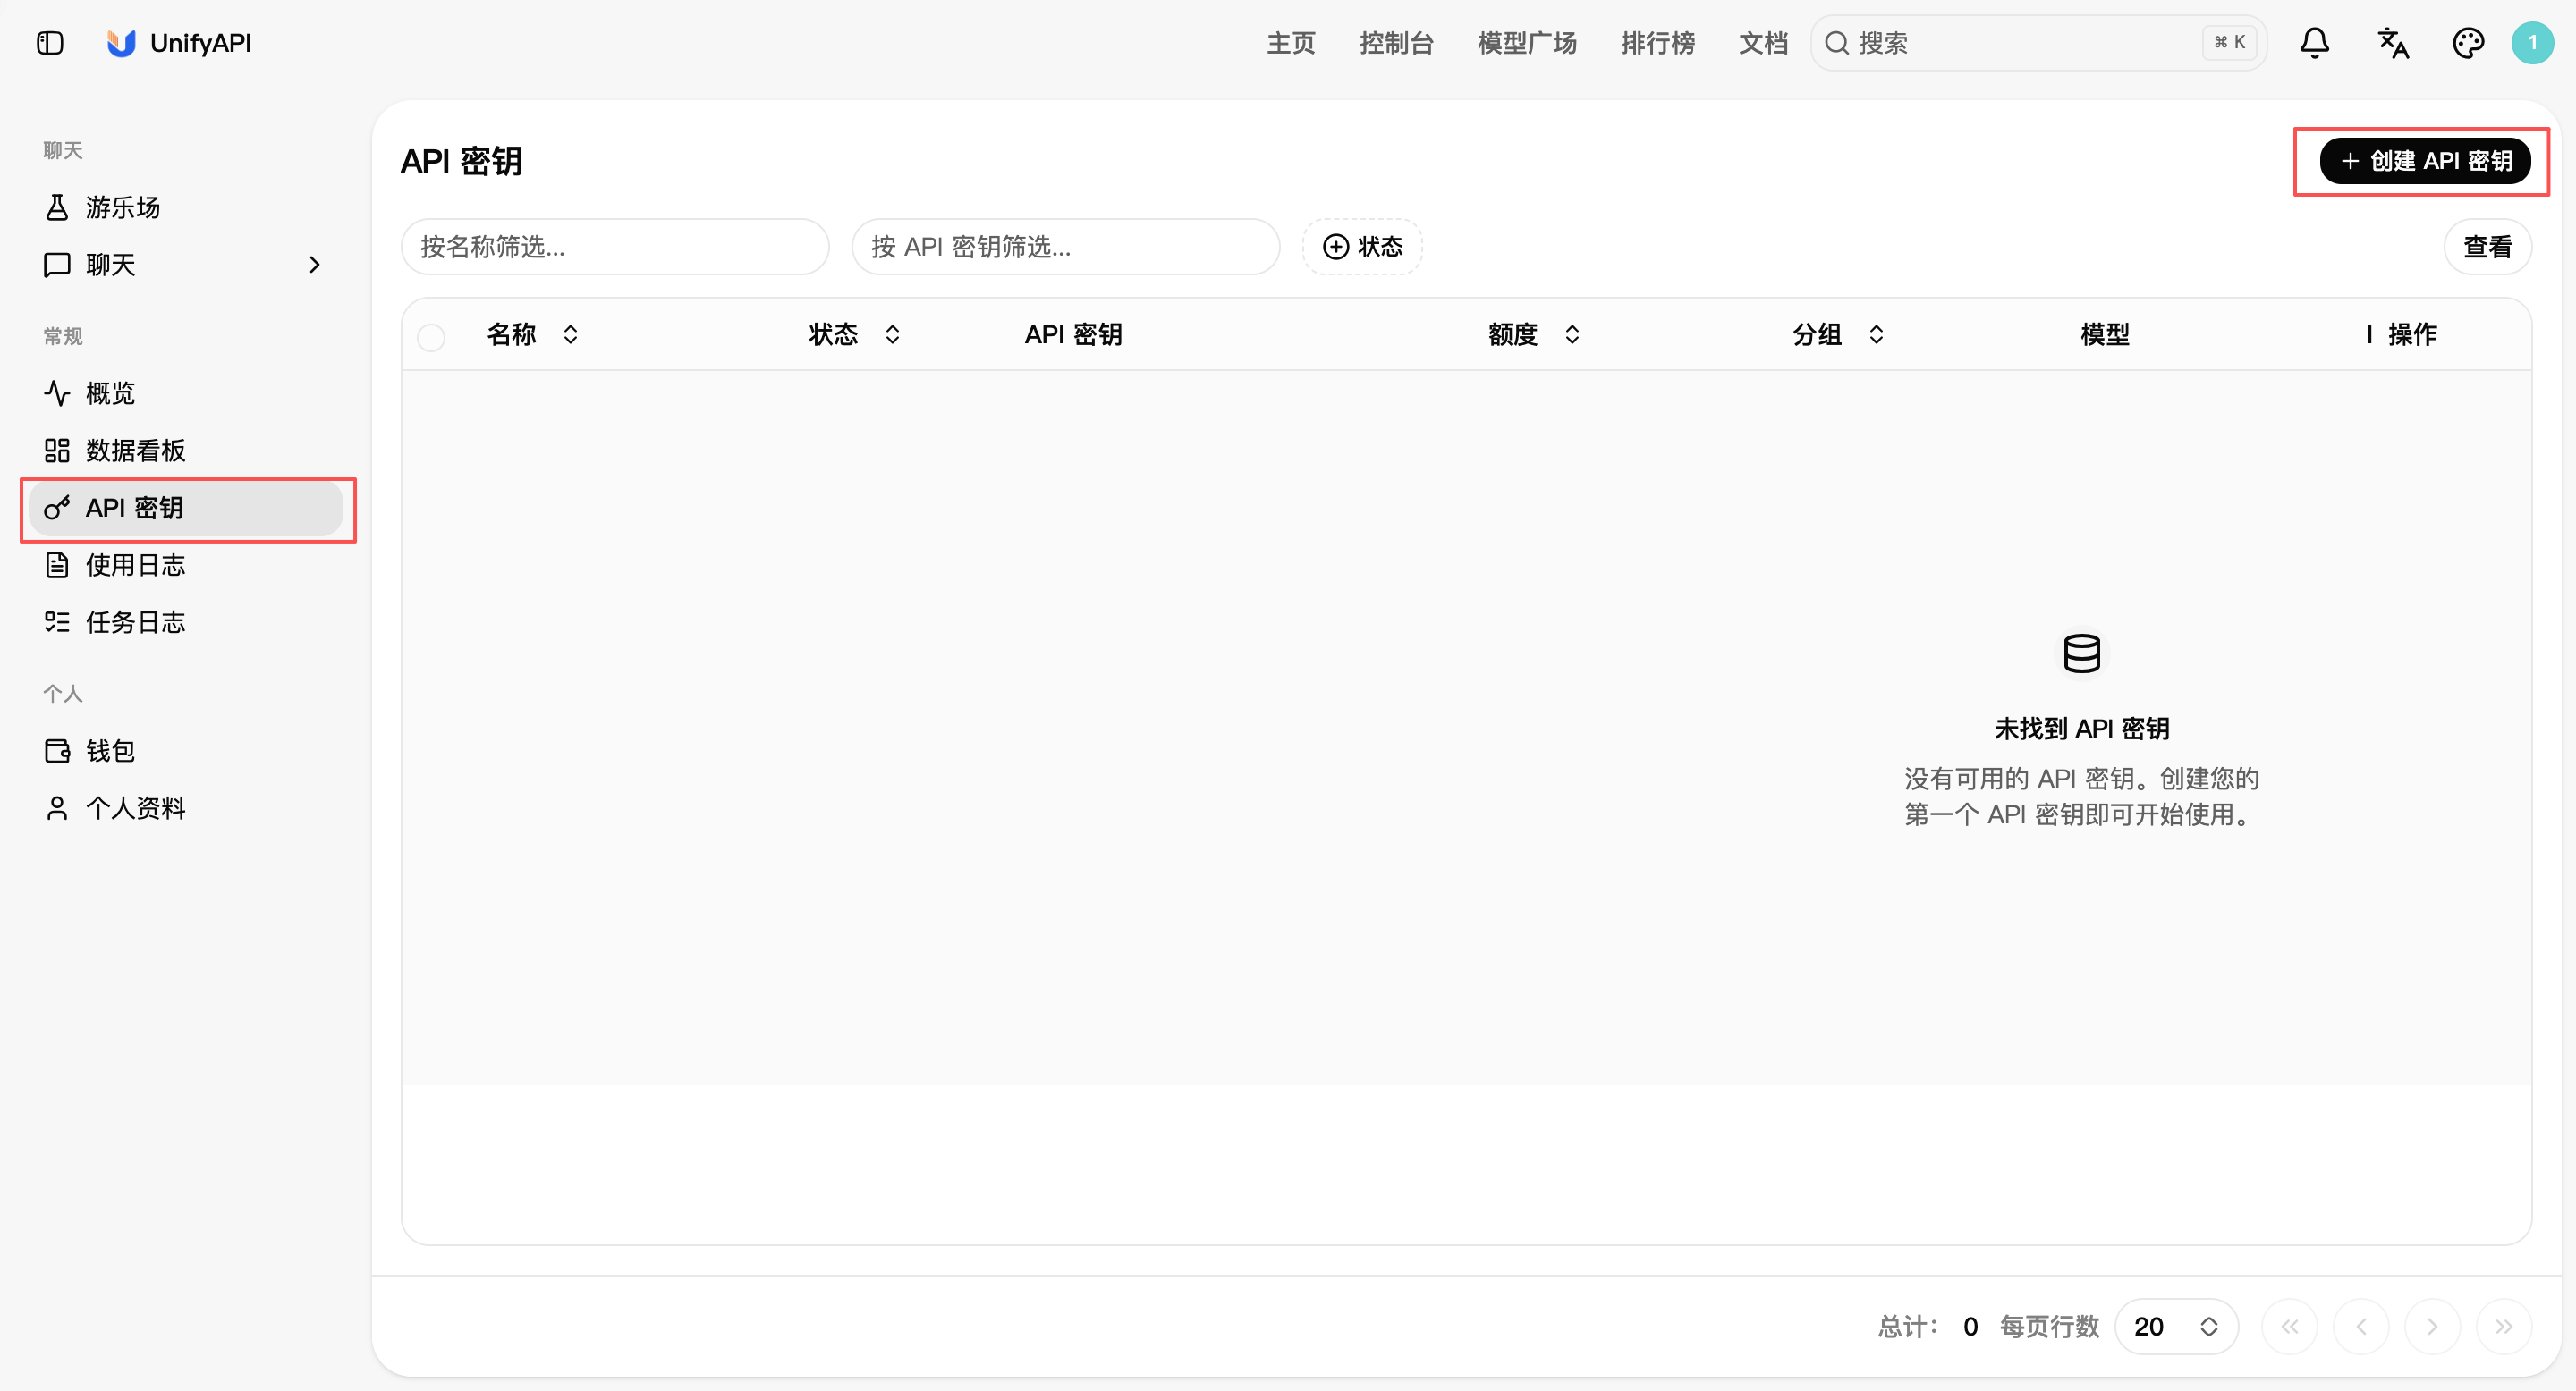Sort by 名称 column arrows
The height and width of the screenshot is (1391, 2576).
click(570, 333)
